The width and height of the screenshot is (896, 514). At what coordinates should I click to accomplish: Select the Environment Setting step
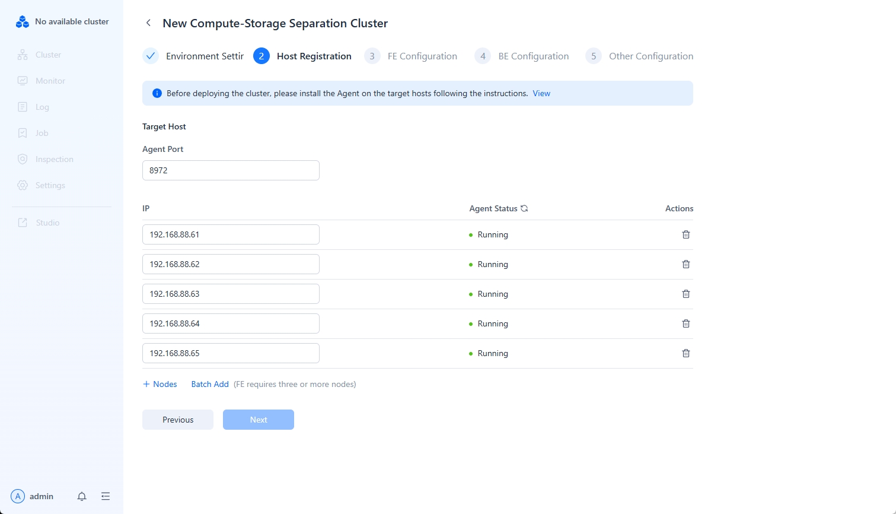click(x=204, y=56)
